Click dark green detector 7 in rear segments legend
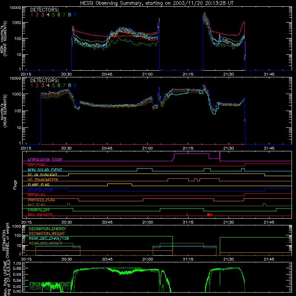The image size is (296, 296). click(64, 85)
